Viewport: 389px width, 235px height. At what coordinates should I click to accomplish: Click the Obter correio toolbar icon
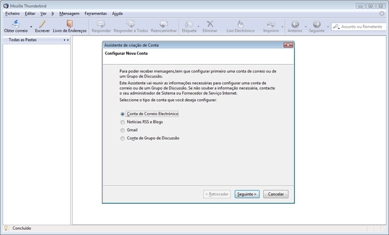point(16,24)
